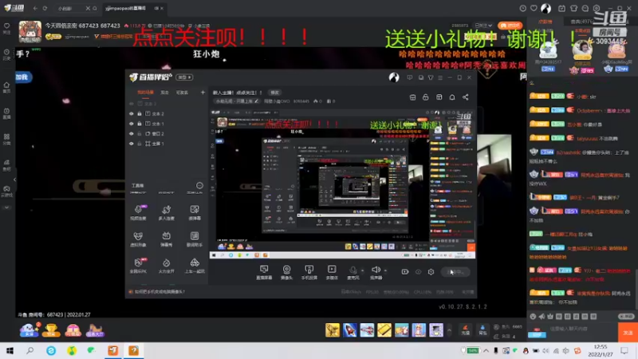Open the tool in the toolbox first-row third slot
The height and width of the screenshot is (359, 638).
[195, 212]
